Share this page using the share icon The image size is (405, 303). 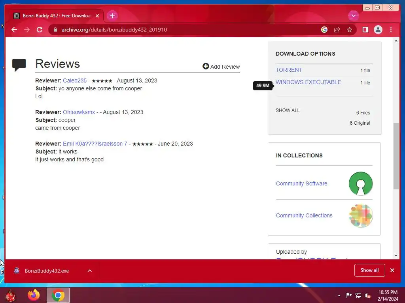pyautogui.click(x=337, y=30)
